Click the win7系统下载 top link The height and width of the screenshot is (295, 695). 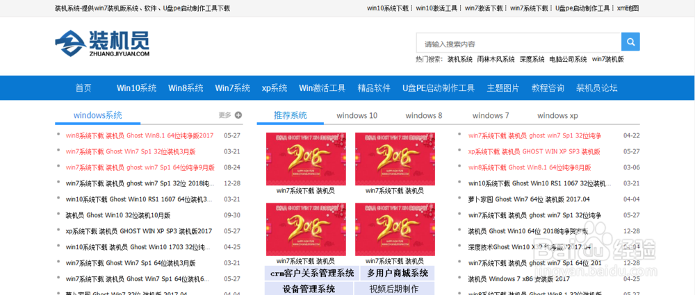[x=529, y=8]
